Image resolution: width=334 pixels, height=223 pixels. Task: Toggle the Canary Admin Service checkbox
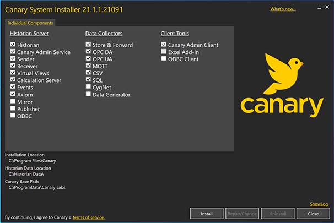click(x=13, y=52)
